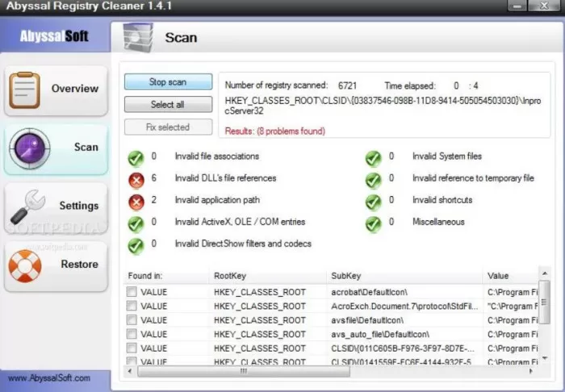The height and width of the screenshot is (392, 565).
Task: Click red X beside Invalid DLL's file references
Action: pos(136,180)
